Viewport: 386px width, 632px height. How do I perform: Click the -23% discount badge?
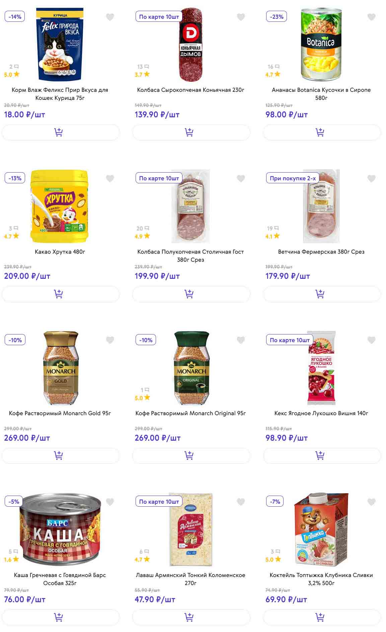click(x=277, y=17)
